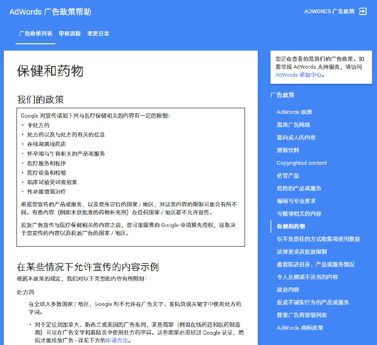377x345 pixels.
Task: Open 令人反感或不适当的内容 link
Action: (x=307, y=277)
